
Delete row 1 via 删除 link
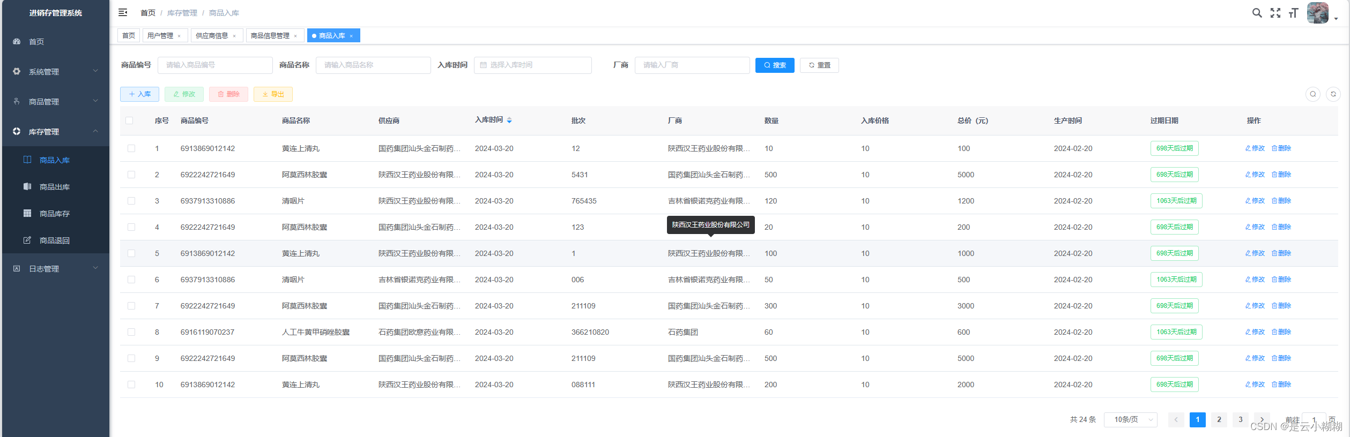pos(1281,148)
